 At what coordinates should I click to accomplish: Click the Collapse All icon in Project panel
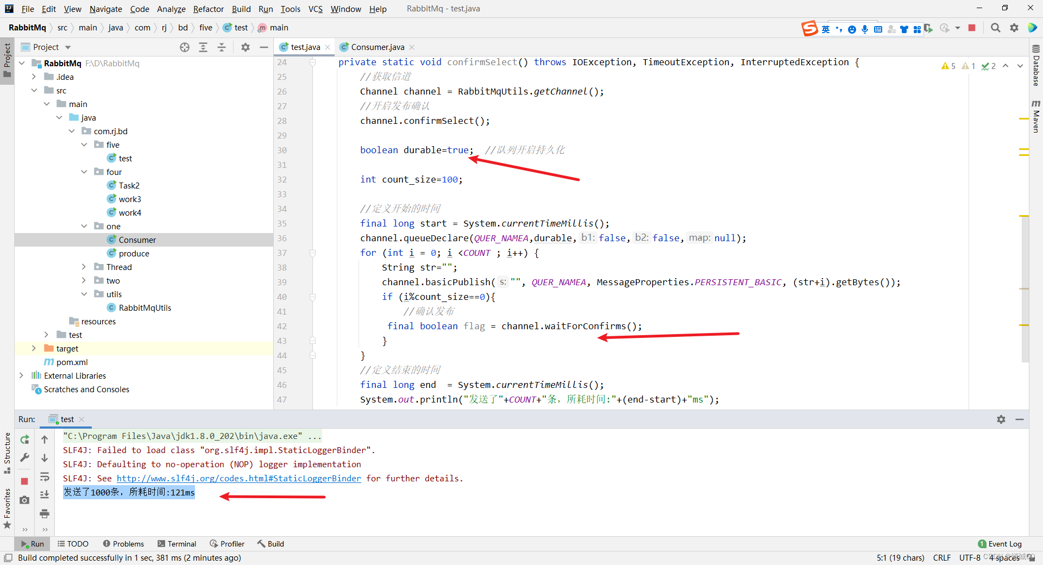[222, 47]
